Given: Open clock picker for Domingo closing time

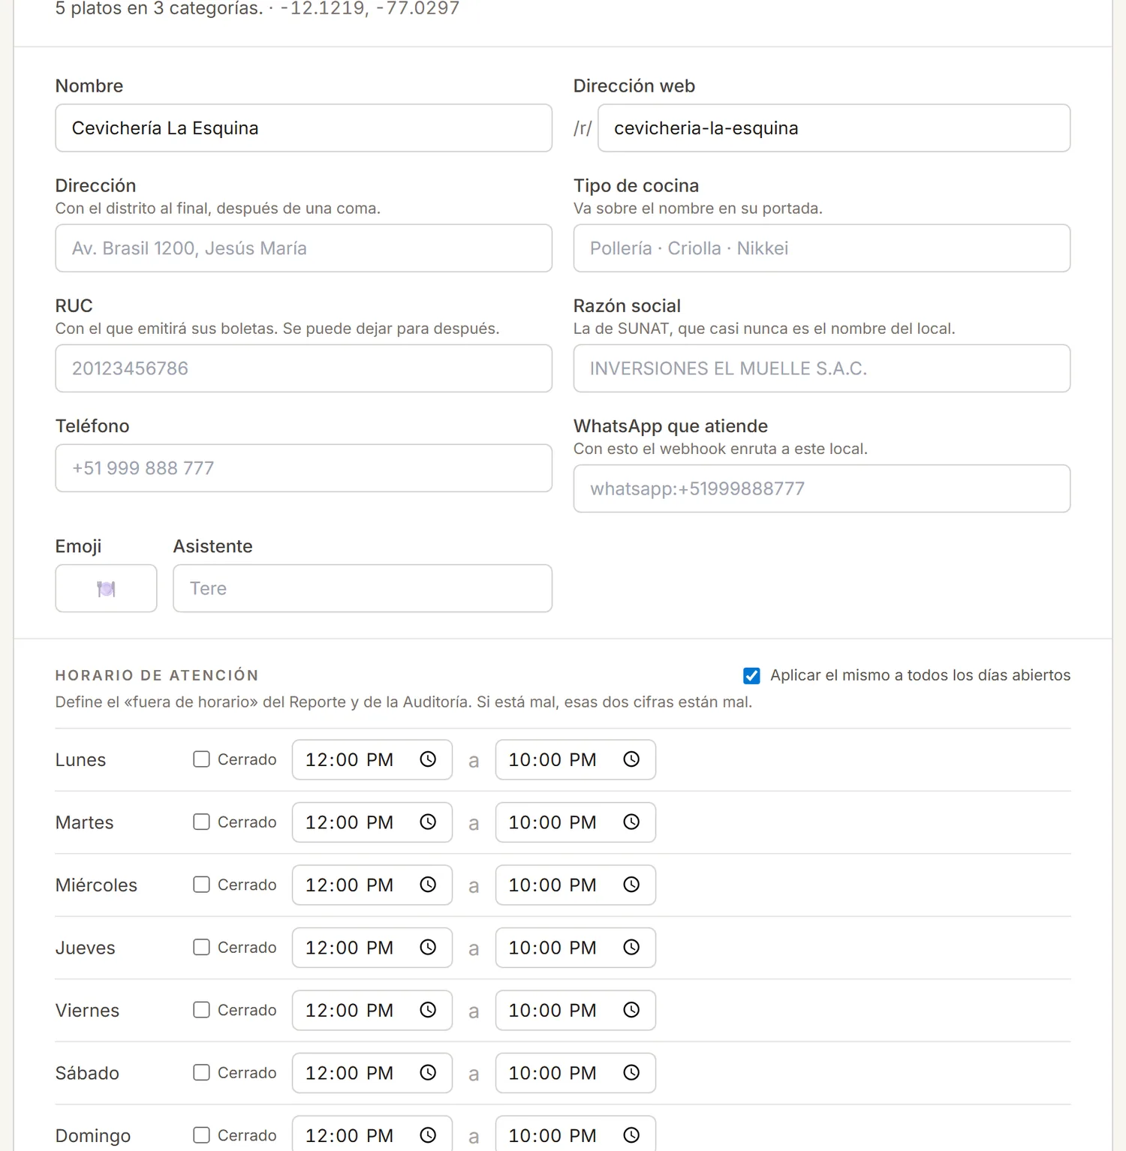Looking at the screenshot, I should (631, 1135).
